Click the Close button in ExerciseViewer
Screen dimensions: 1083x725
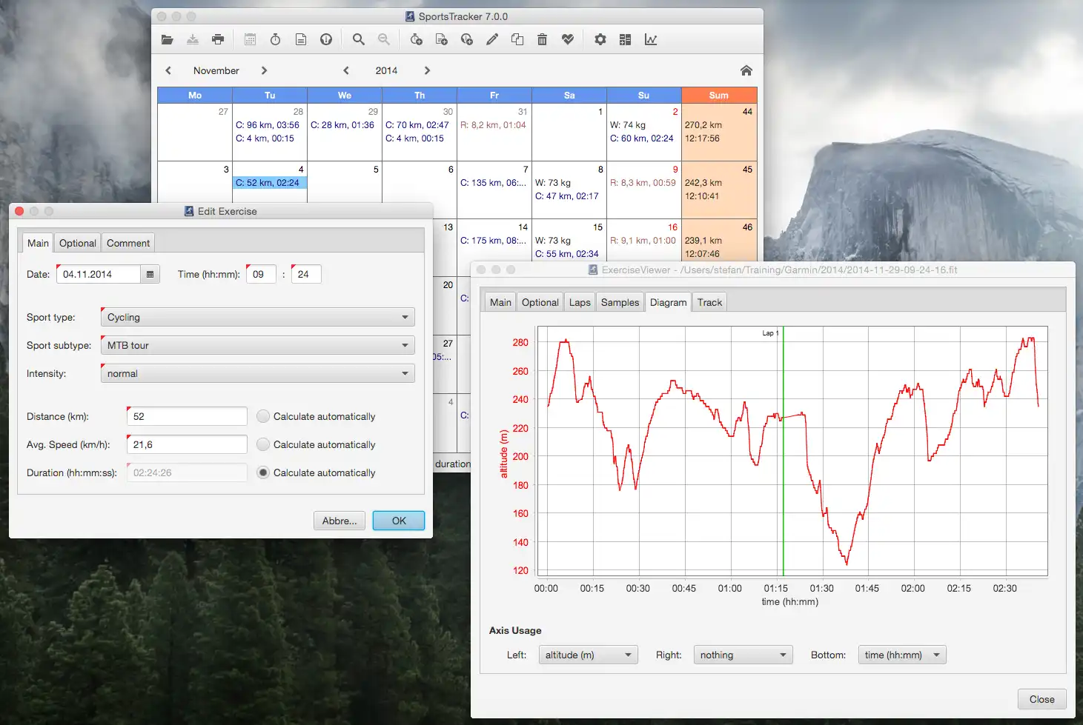click(1041, 700)
